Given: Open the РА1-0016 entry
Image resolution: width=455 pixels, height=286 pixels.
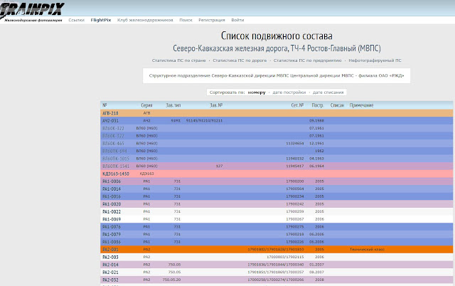Looking at the screenshot, I should 112,196.
